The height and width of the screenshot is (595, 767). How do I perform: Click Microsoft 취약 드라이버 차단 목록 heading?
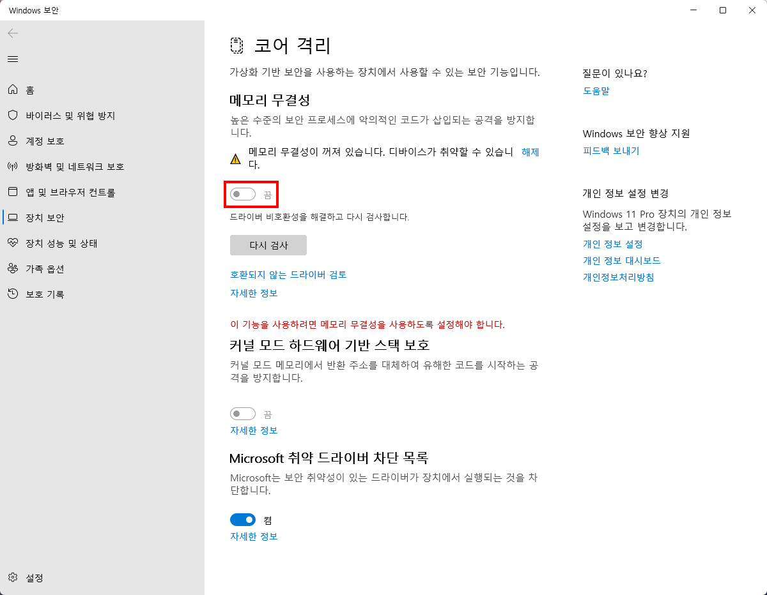click(329, 458)
